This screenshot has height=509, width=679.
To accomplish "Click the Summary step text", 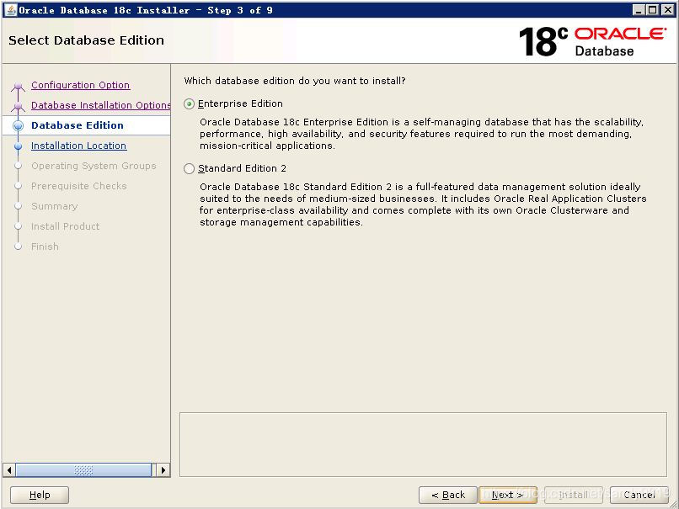I will click(54, 206).
